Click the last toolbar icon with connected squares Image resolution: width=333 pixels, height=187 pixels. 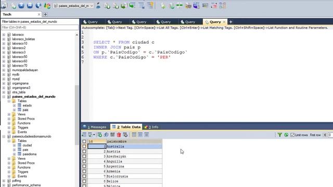coord(223,6)
